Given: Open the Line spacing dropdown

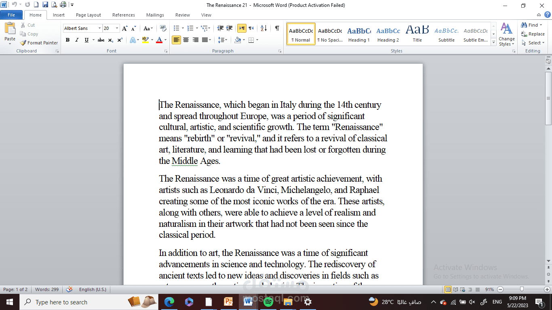Looking at the screenshot, I should pyautogui.click(x=223, y=40).
